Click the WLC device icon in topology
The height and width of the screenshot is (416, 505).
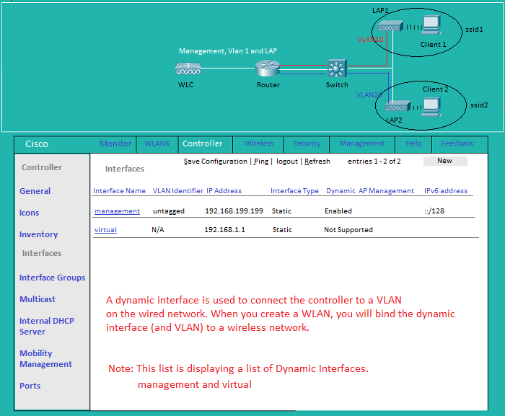188,69
